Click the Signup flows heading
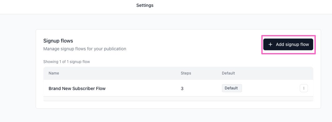Screen dimensions: 332x122 (58, 41)
